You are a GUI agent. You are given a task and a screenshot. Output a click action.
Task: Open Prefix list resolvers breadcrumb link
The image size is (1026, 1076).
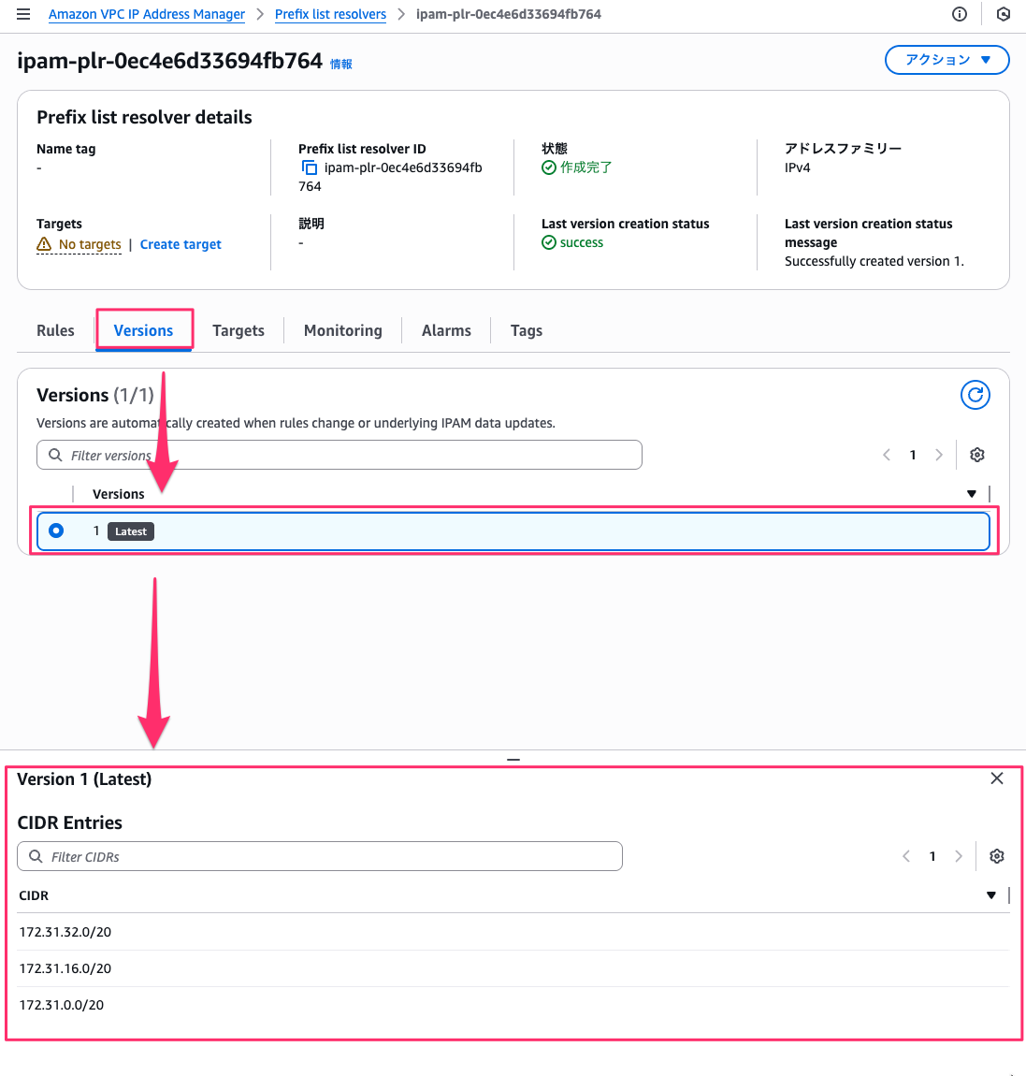pos(330,14)
